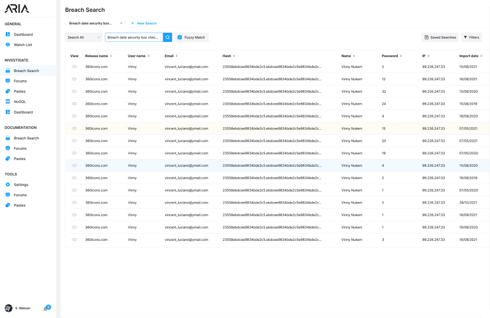View the record with password 20
This screenshot has height=318, width=490.
tap(75, 140)
